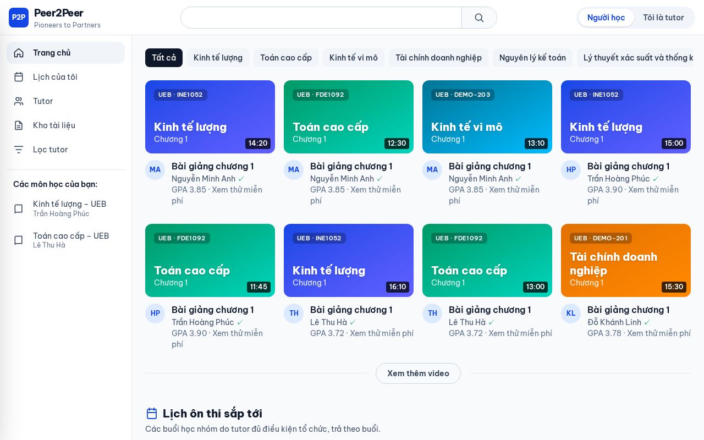Open Tutor in the sidebar
Viewport: 704px width, 440px height.
coord(65,101)
